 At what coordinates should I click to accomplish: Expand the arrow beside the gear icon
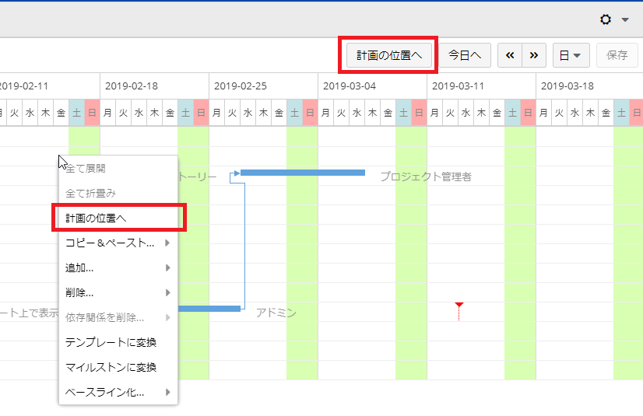[625, 19]
